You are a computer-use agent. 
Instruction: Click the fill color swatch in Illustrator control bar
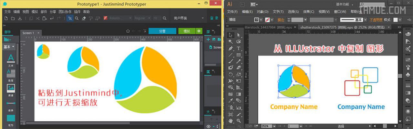coord(256,20)
